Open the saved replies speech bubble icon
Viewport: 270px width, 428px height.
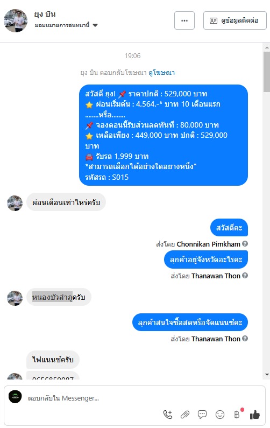coord(202,415)
